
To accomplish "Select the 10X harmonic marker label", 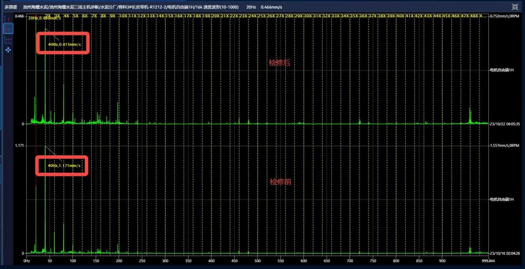I will click(123, 16).
